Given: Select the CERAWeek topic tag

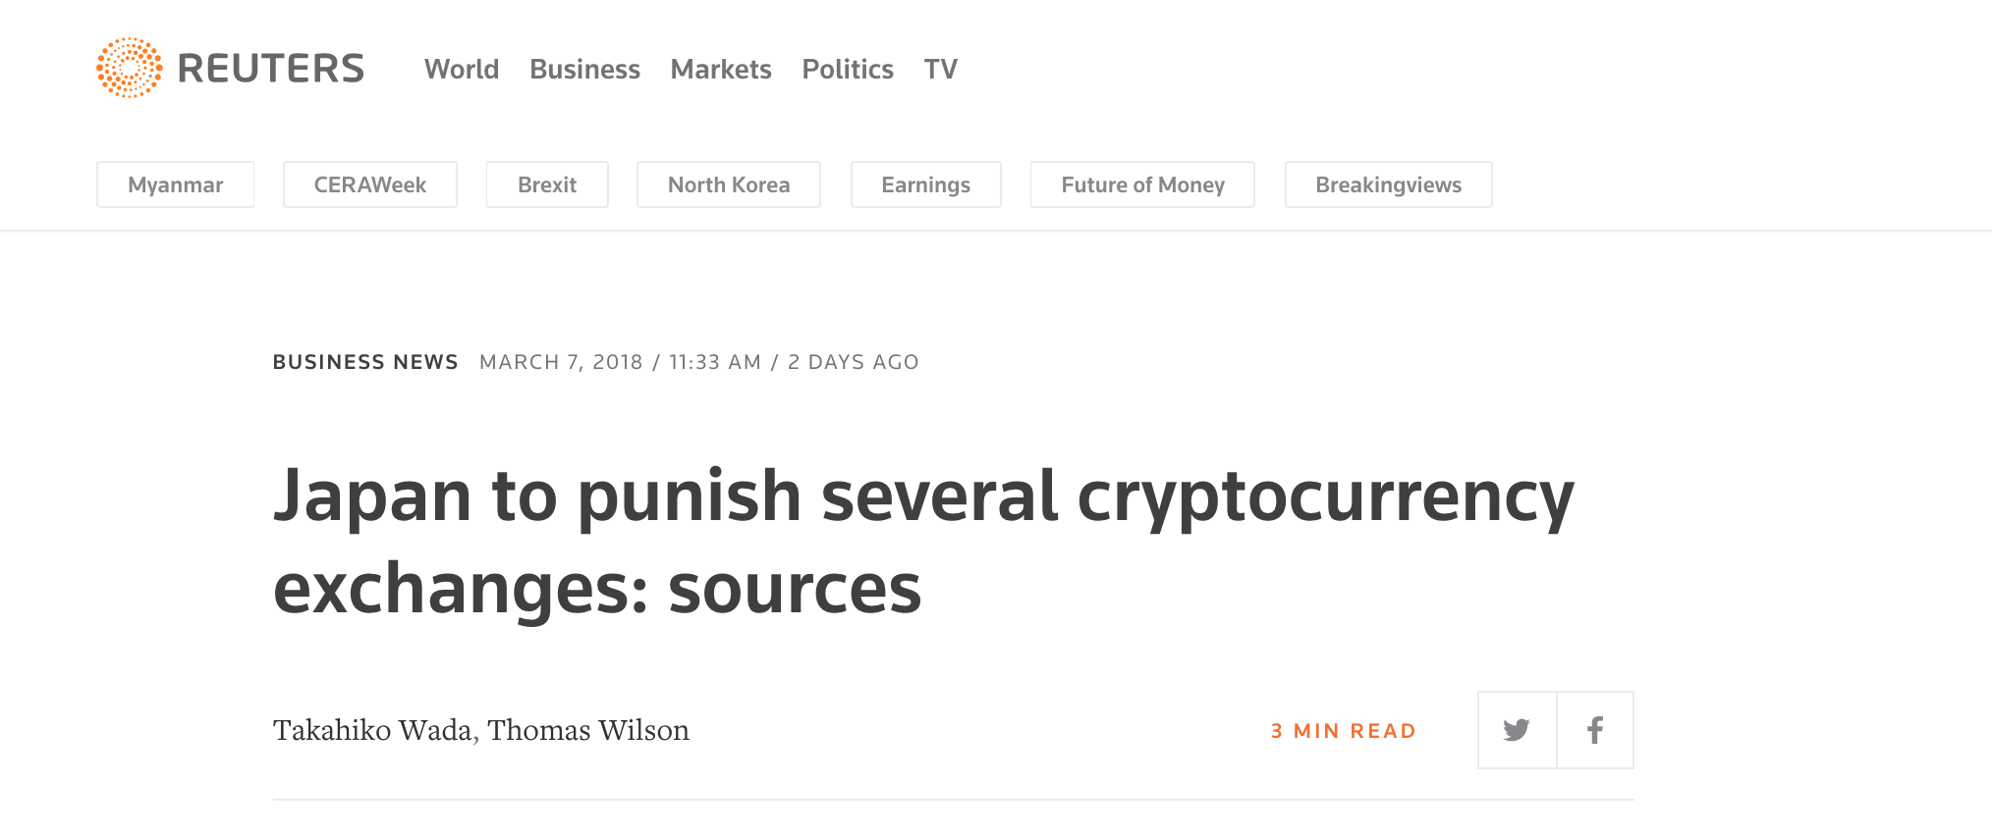Looking at the screenshot, I should 370,184.
